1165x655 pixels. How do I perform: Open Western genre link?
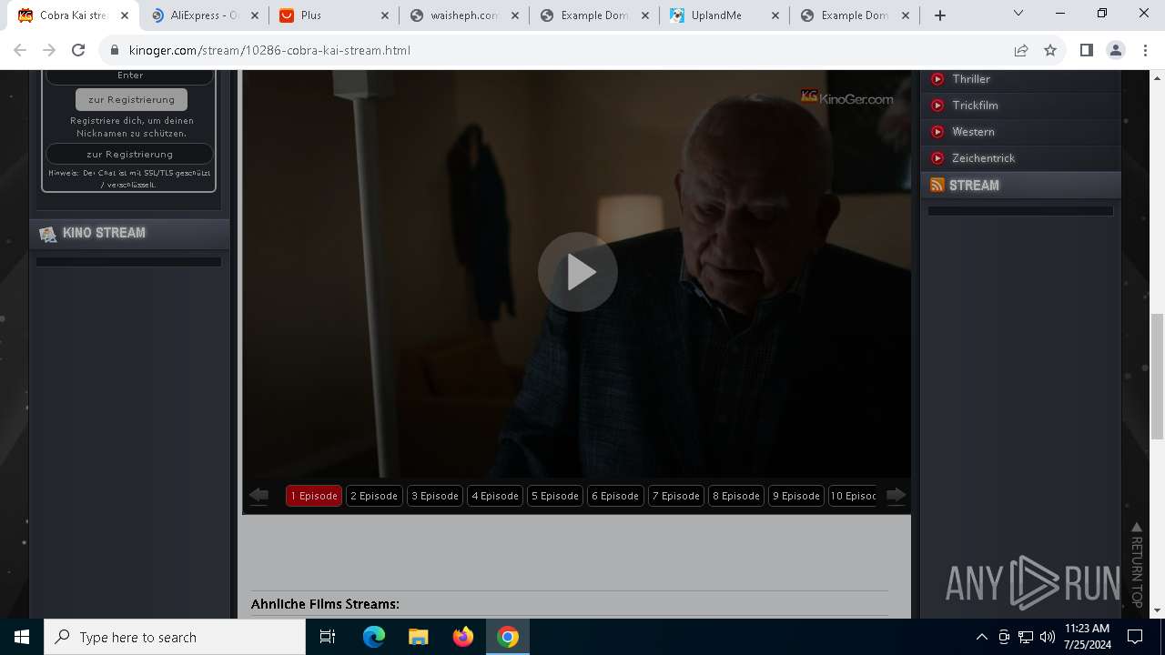point(973,132)
